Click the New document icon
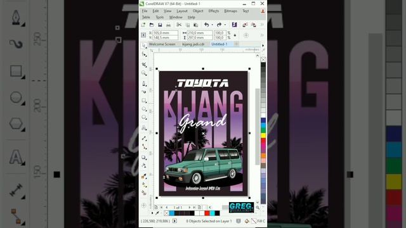Screen dimensions: 406x228 143,25
